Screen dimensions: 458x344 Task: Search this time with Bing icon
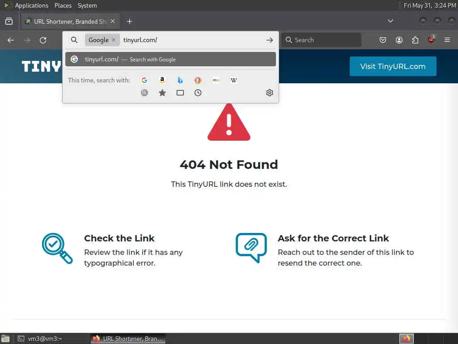point(180,80)
